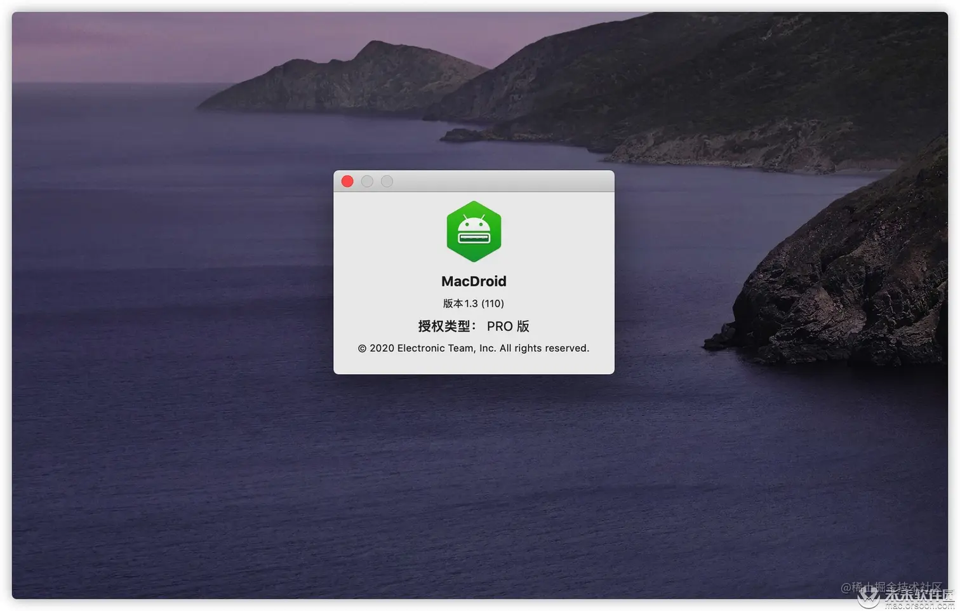Viewport: 960px width, 611px height.
Task: Select the MacDroid title text
Action: [x=474, y=281]
